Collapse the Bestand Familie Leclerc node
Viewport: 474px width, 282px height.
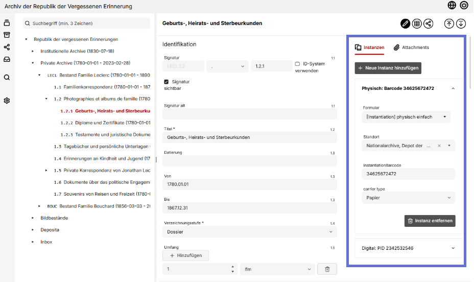(x=40, y=75)
